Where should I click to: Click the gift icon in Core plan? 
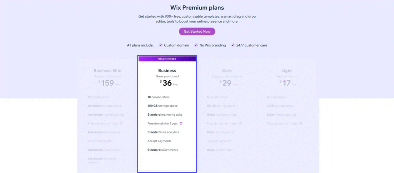[241, 123]
